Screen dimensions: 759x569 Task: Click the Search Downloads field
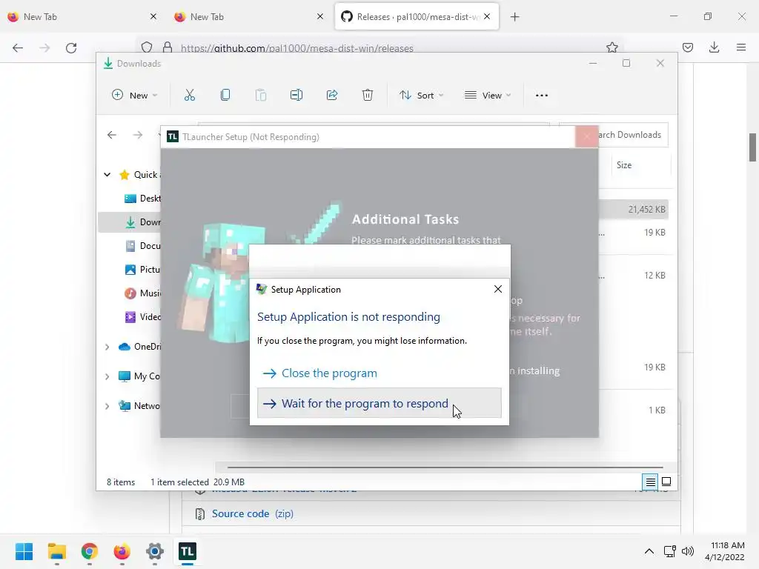coord(633,135)
